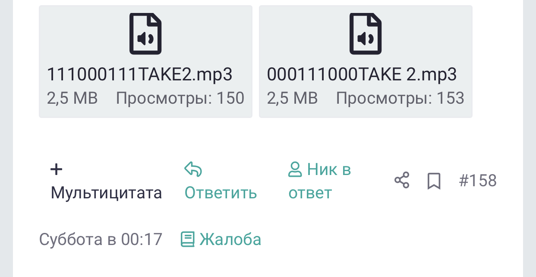536x277 pixels.
Task: Bookmark this post with the bookmark icon
Action: [434, 181]
